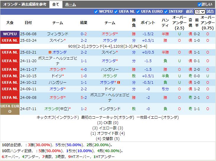This screenshot has height=161, width=216.
Task: Click the イエロー数 statistic line
Action: pos(108,128)
